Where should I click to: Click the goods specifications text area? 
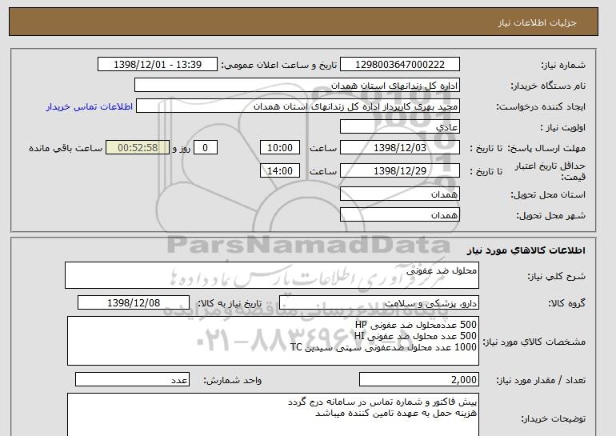tap(273, 341)
